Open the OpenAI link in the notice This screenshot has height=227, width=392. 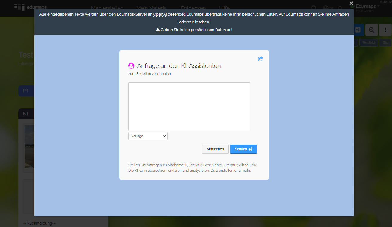[x=160, y=14]
